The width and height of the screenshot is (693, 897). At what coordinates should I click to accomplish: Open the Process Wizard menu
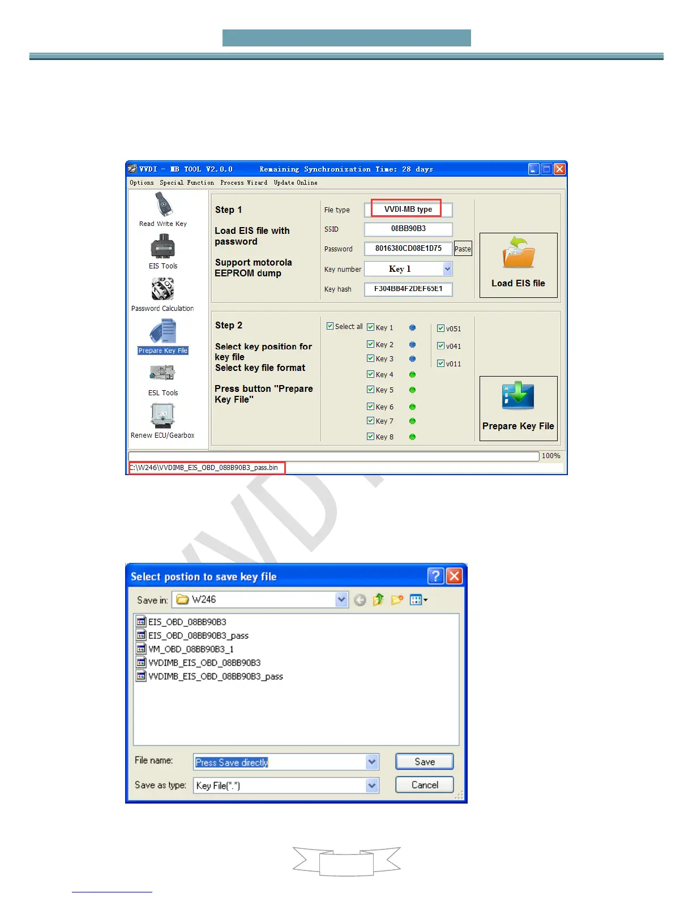click(x=244, y=182)
